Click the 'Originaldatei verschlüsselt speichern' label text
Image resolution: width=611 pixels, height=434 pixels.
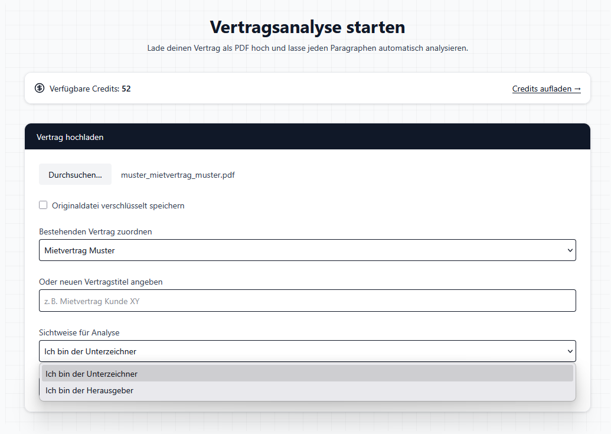click(x=118, y=205)
